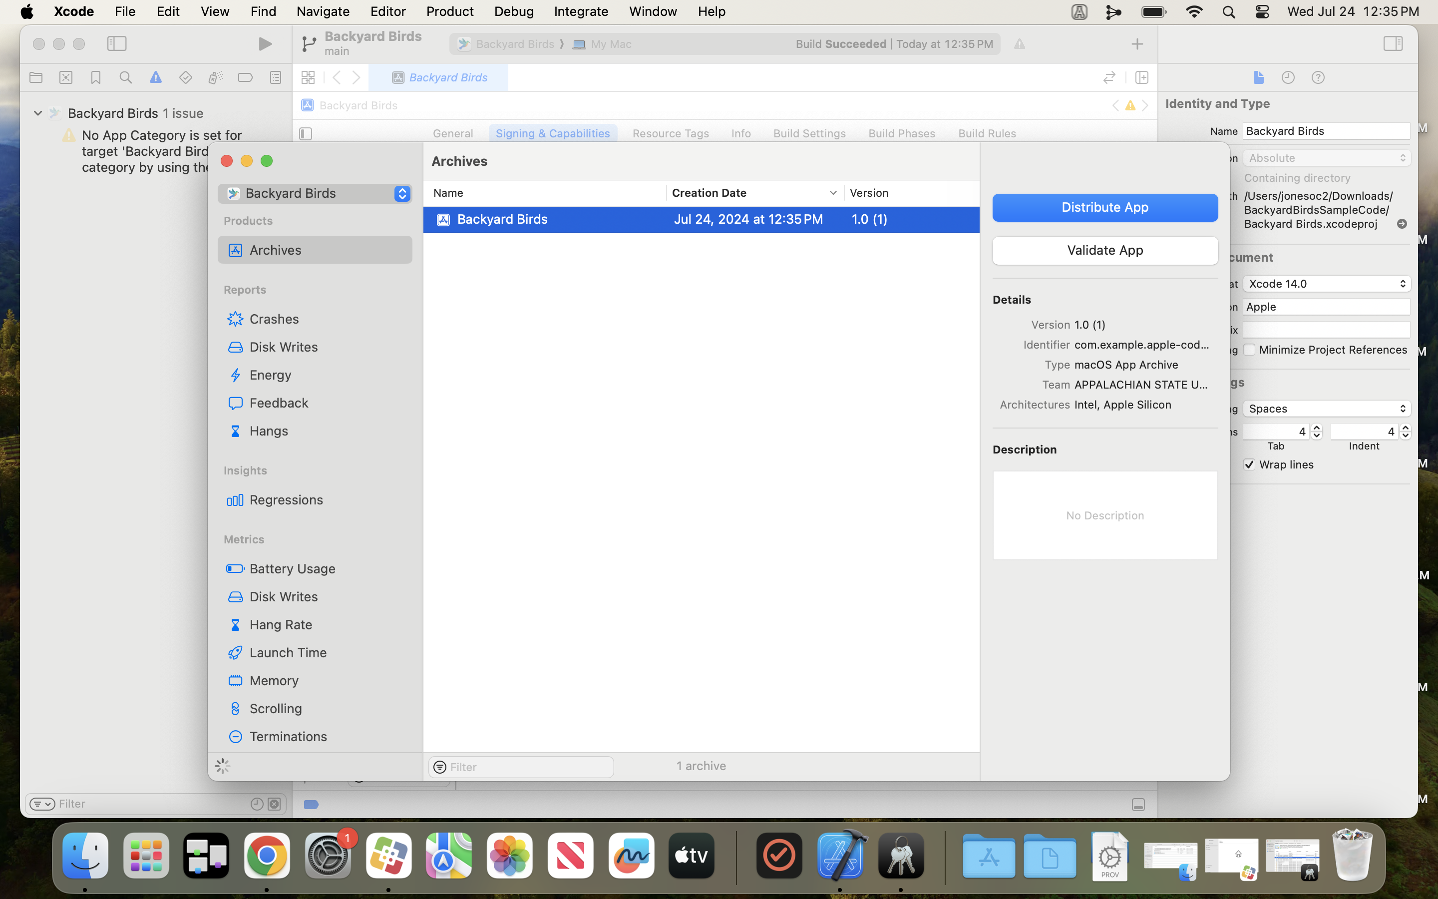This screenshot has height=899, width=1438.
Task: Toggle the Wrap lines checkbox
Action: coord(1249,464)
